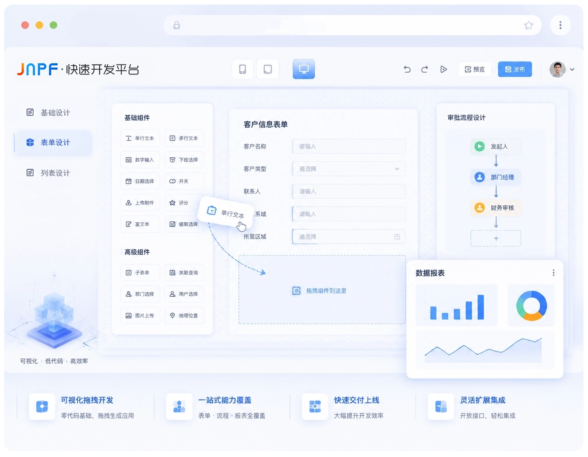The image size is (588, 457).
Task: Pick the 开关 component tile
Action: (x=184, y=181)
